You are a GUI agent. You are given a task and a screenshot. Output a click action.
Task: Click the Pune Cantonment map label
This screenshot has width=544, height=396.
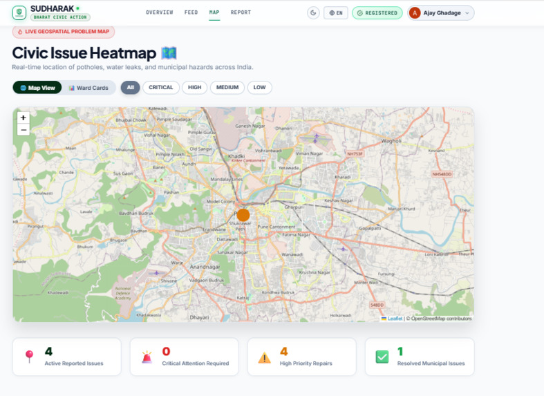[276, 227]
